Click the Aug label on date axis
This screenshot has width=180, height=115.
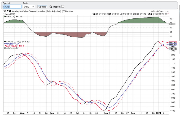click(x=22, y=113)
